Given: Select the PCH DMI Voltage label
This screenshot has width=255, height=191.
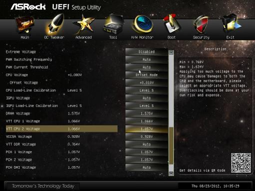Looking at the screenshot, I should click(x=21, y=168).
